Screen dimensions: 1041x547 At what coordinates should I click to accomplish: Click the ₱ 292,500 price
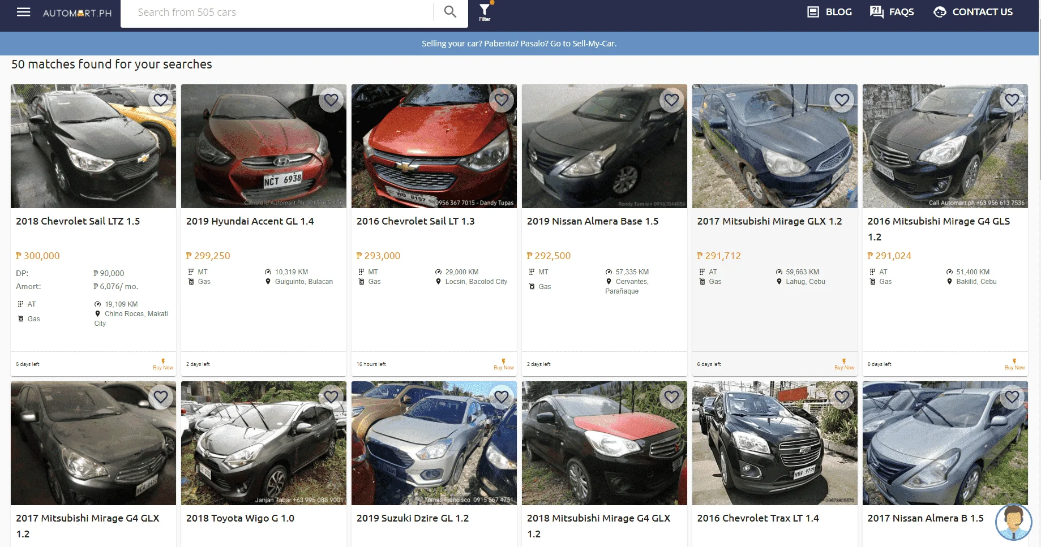(x=549, y=256)
